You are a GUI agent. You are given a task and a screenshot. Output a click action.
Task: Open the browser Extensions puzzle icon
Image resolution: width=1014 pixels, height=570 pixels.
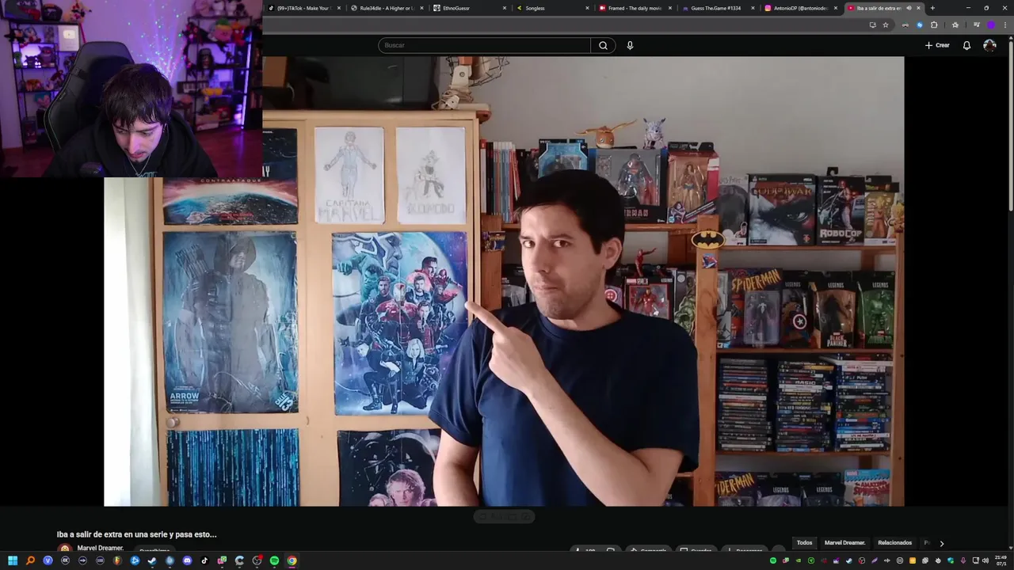pos(934,25)
